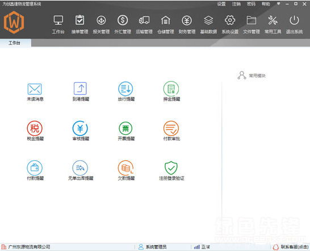Image resolution: width=310 pixels, height=251 pixels.
Task: Open the 放行提醒 release reminder icon
Action: [125, 89]
